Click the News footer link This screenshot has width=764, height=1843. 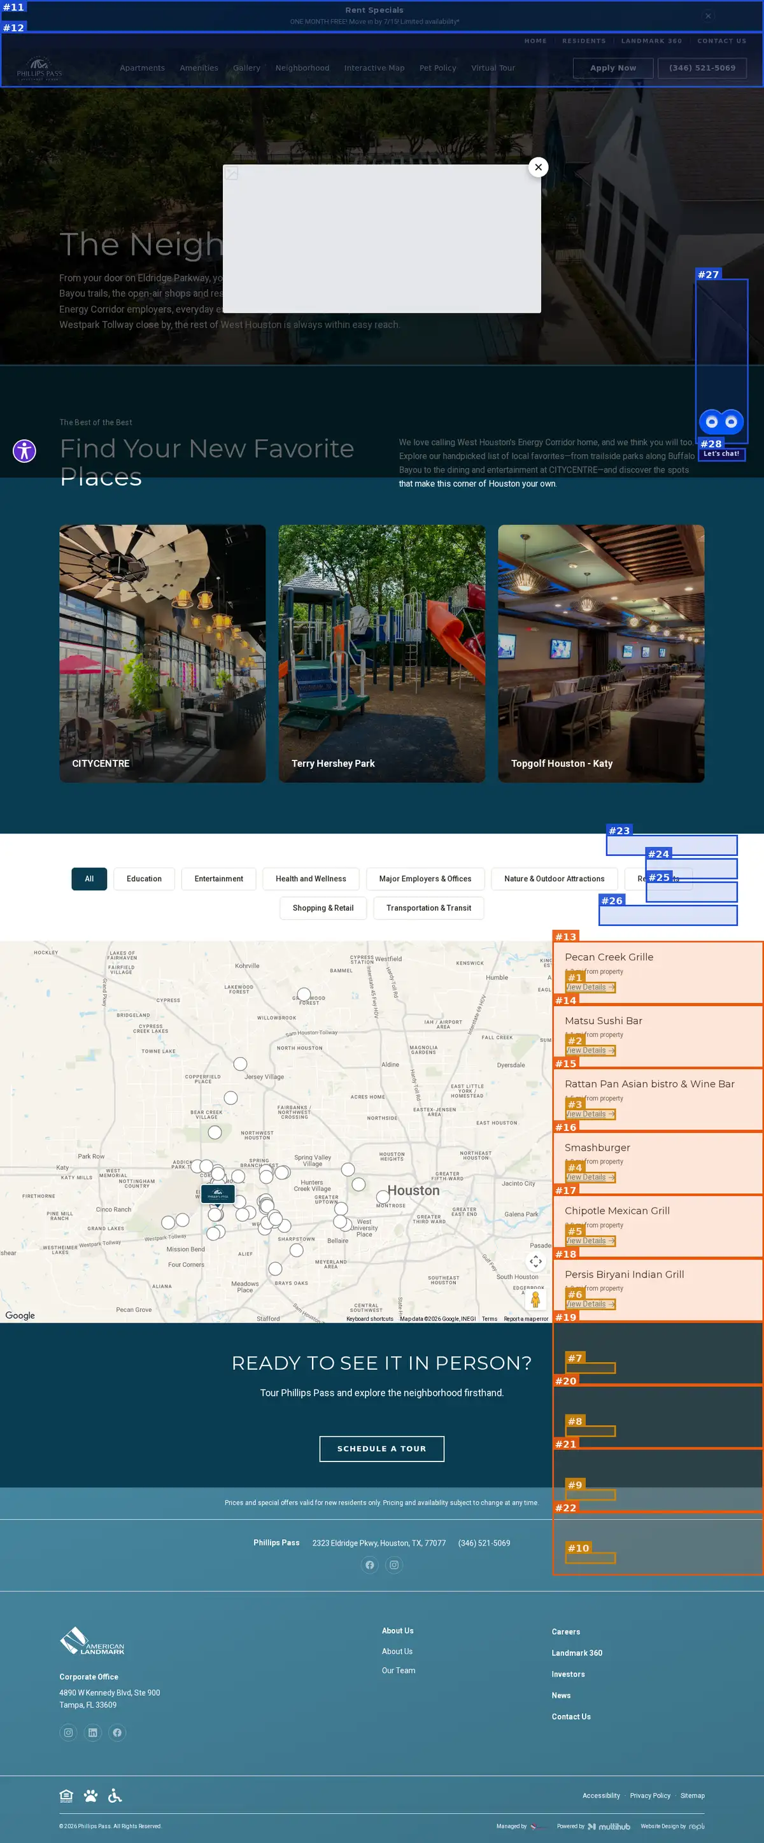click(561, 1696)
